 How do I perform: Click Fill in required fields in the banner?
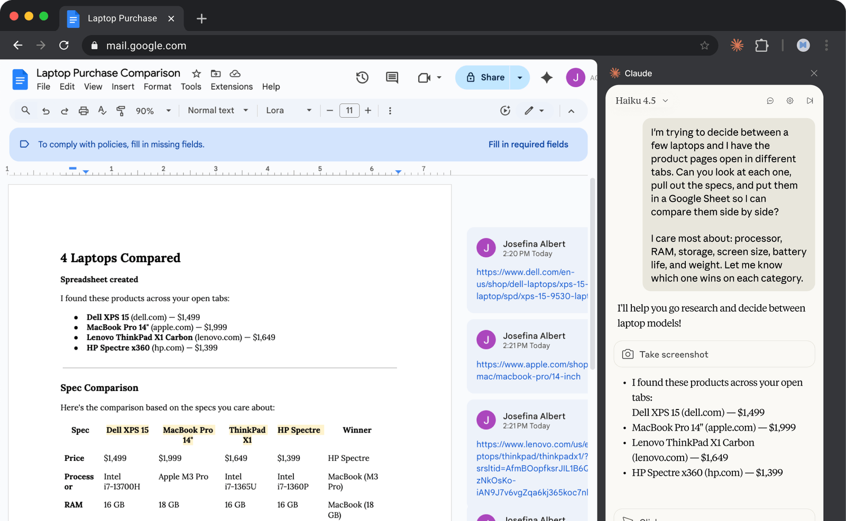pos(528,144)
